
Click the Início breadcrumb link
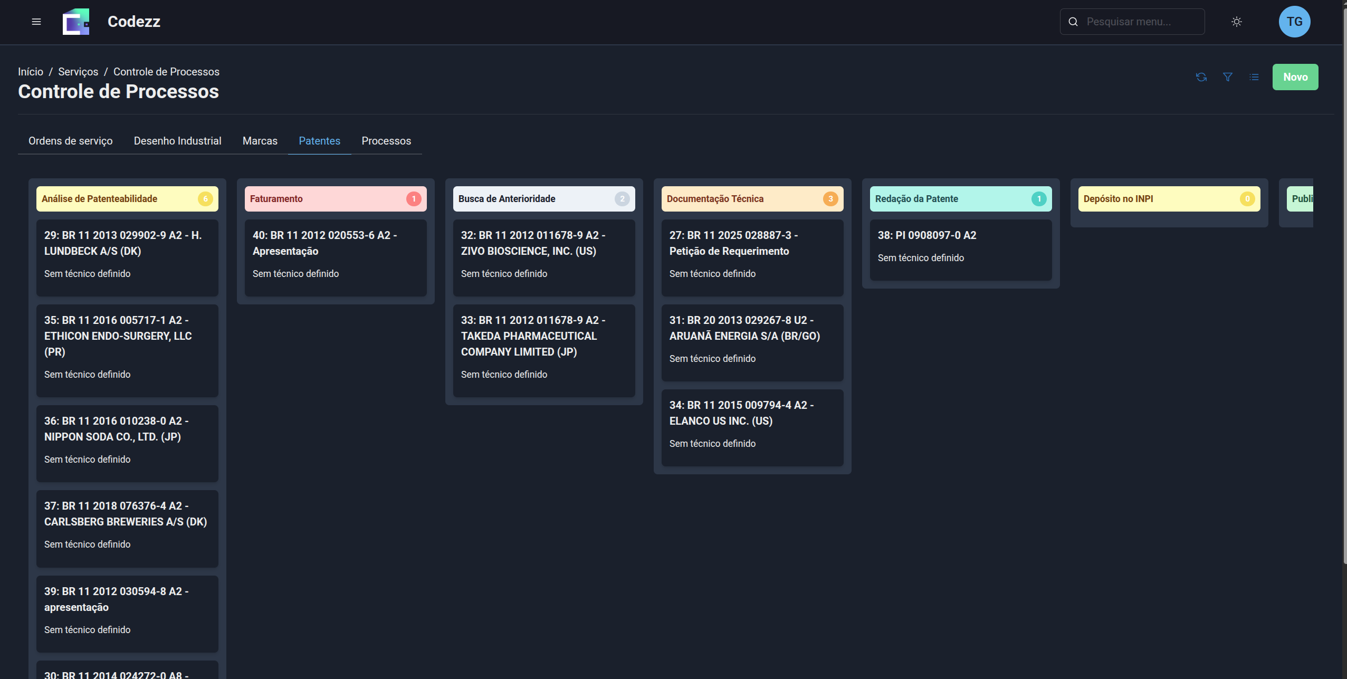click(x=31, y=72)
